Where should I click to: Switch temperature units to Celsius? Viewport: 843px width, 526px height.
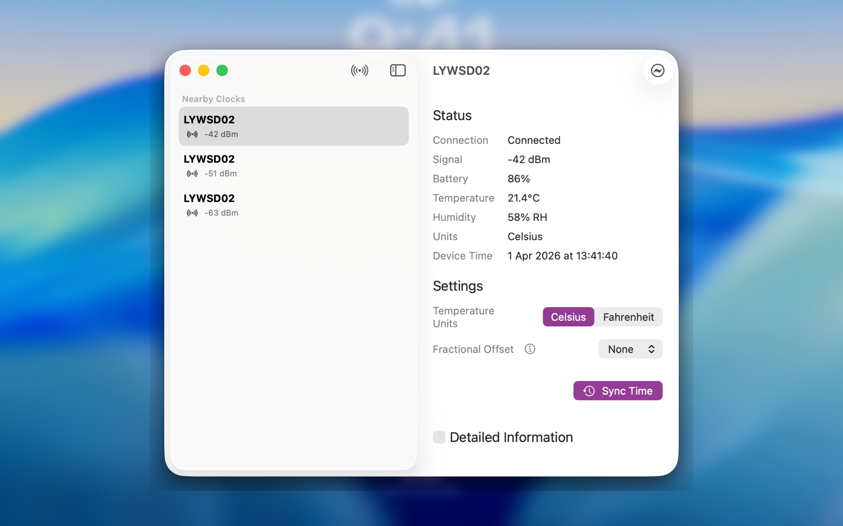568,317
